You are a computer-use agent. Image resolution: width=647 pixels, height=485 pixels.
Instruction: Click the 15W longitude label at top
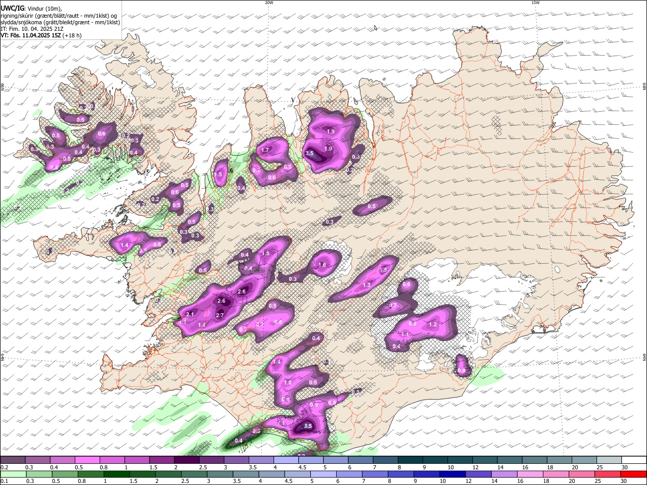click(535, 3)
